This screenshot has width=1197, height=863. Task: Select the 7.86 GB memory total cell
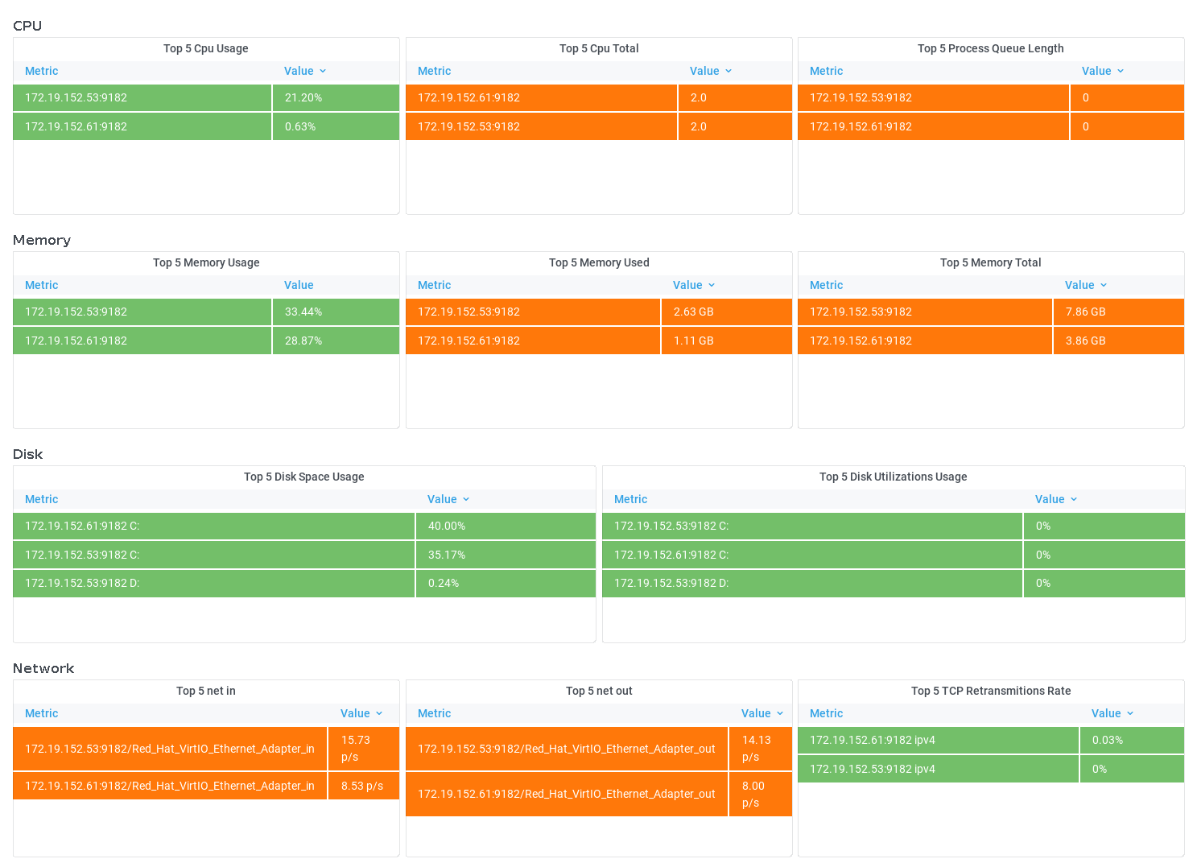click(x=1119, y=312)
